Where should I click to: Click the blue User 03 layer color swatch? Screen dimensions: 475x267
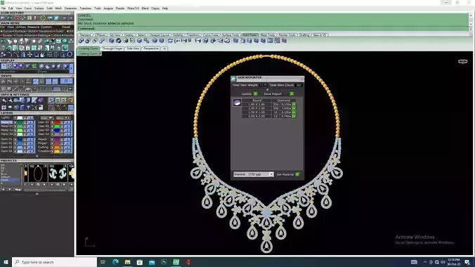click(57, 130)
